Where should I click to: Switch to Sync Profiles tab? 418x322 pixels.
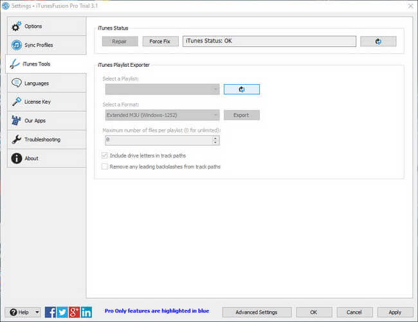(x=47, y=45)
